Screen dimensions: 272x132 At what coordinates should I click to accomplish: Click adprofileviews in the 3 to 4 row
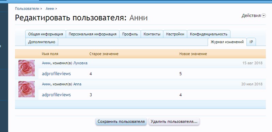click(56, 95)
